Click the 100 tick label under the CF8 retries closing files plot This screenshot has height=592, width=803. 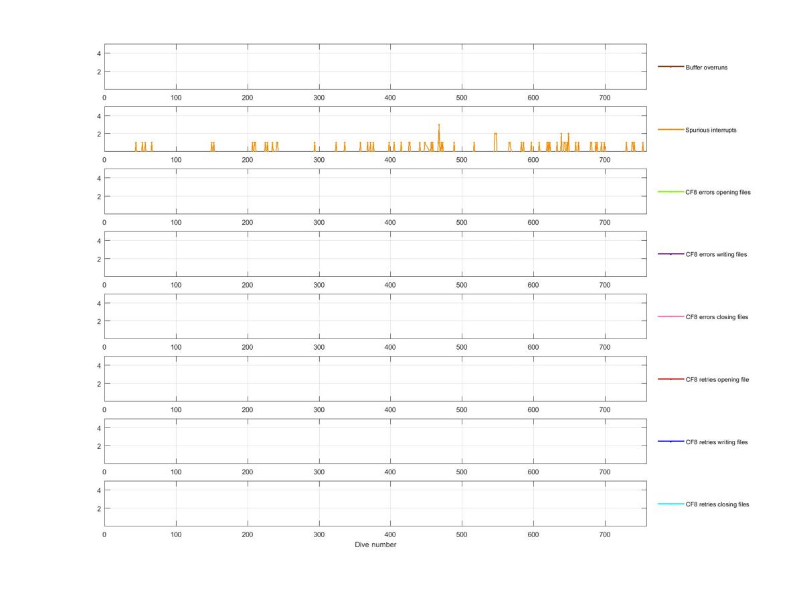tap(176, 534)
